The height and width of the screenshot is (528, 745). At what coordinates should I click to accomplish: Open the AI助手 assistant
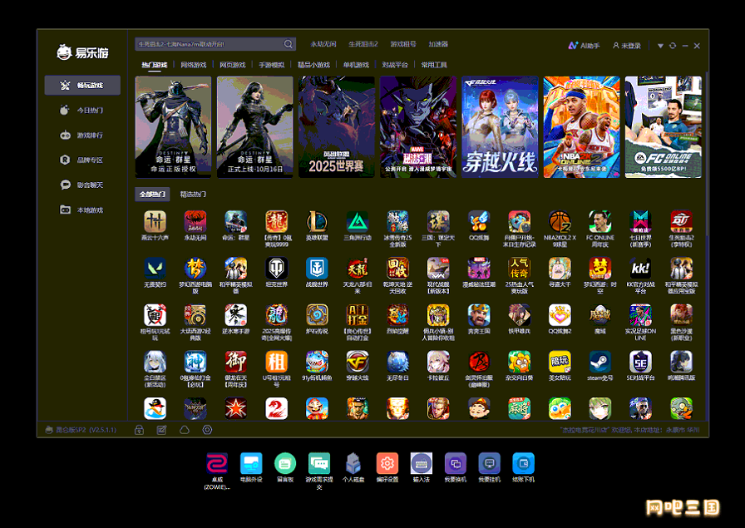(584, 46)
